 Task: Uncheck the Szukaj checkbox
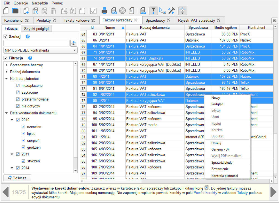[6, 37]
